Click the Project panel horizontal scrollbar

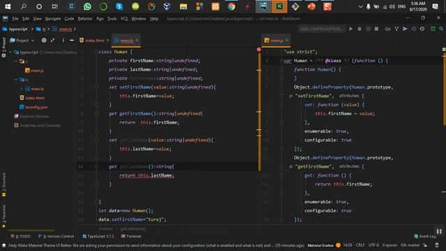coord(31,230)
